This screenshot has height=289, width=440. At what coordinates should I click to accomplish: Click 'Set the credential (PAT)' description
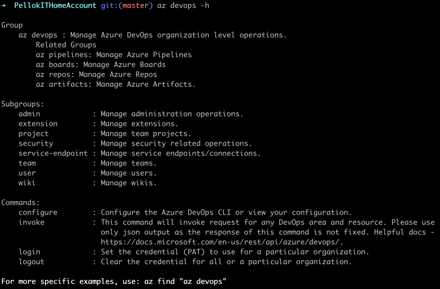[235, 252]
